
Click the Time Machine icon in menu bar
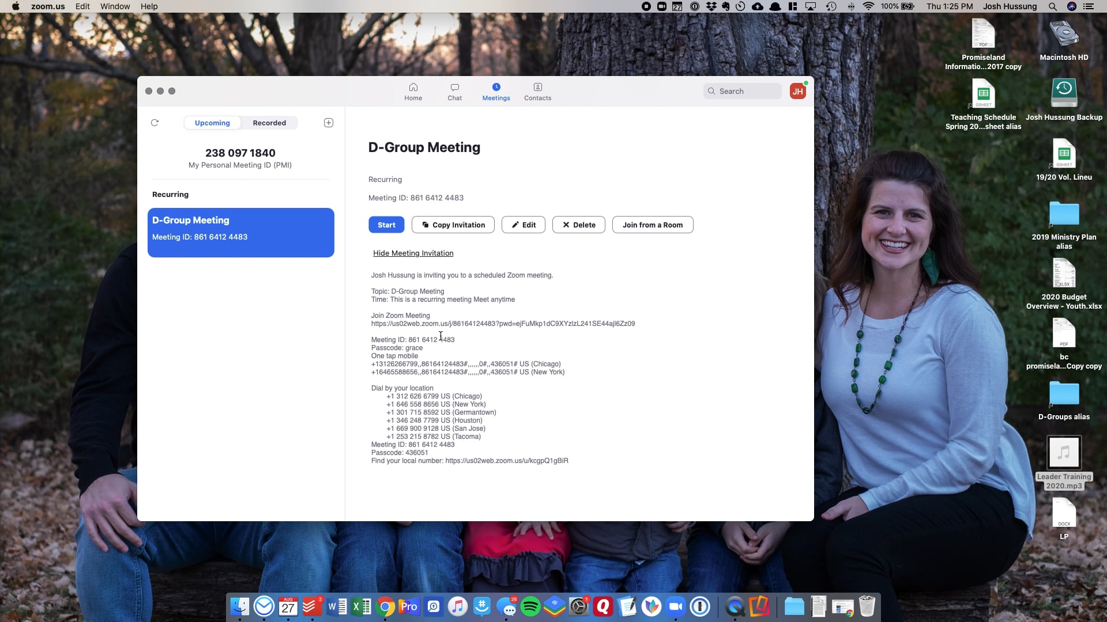click(831, 6)
